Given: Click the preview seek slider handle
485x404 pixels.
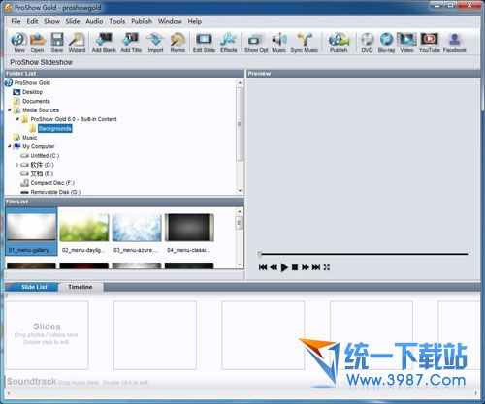Looking at the screenshot, I should point(259,255).
